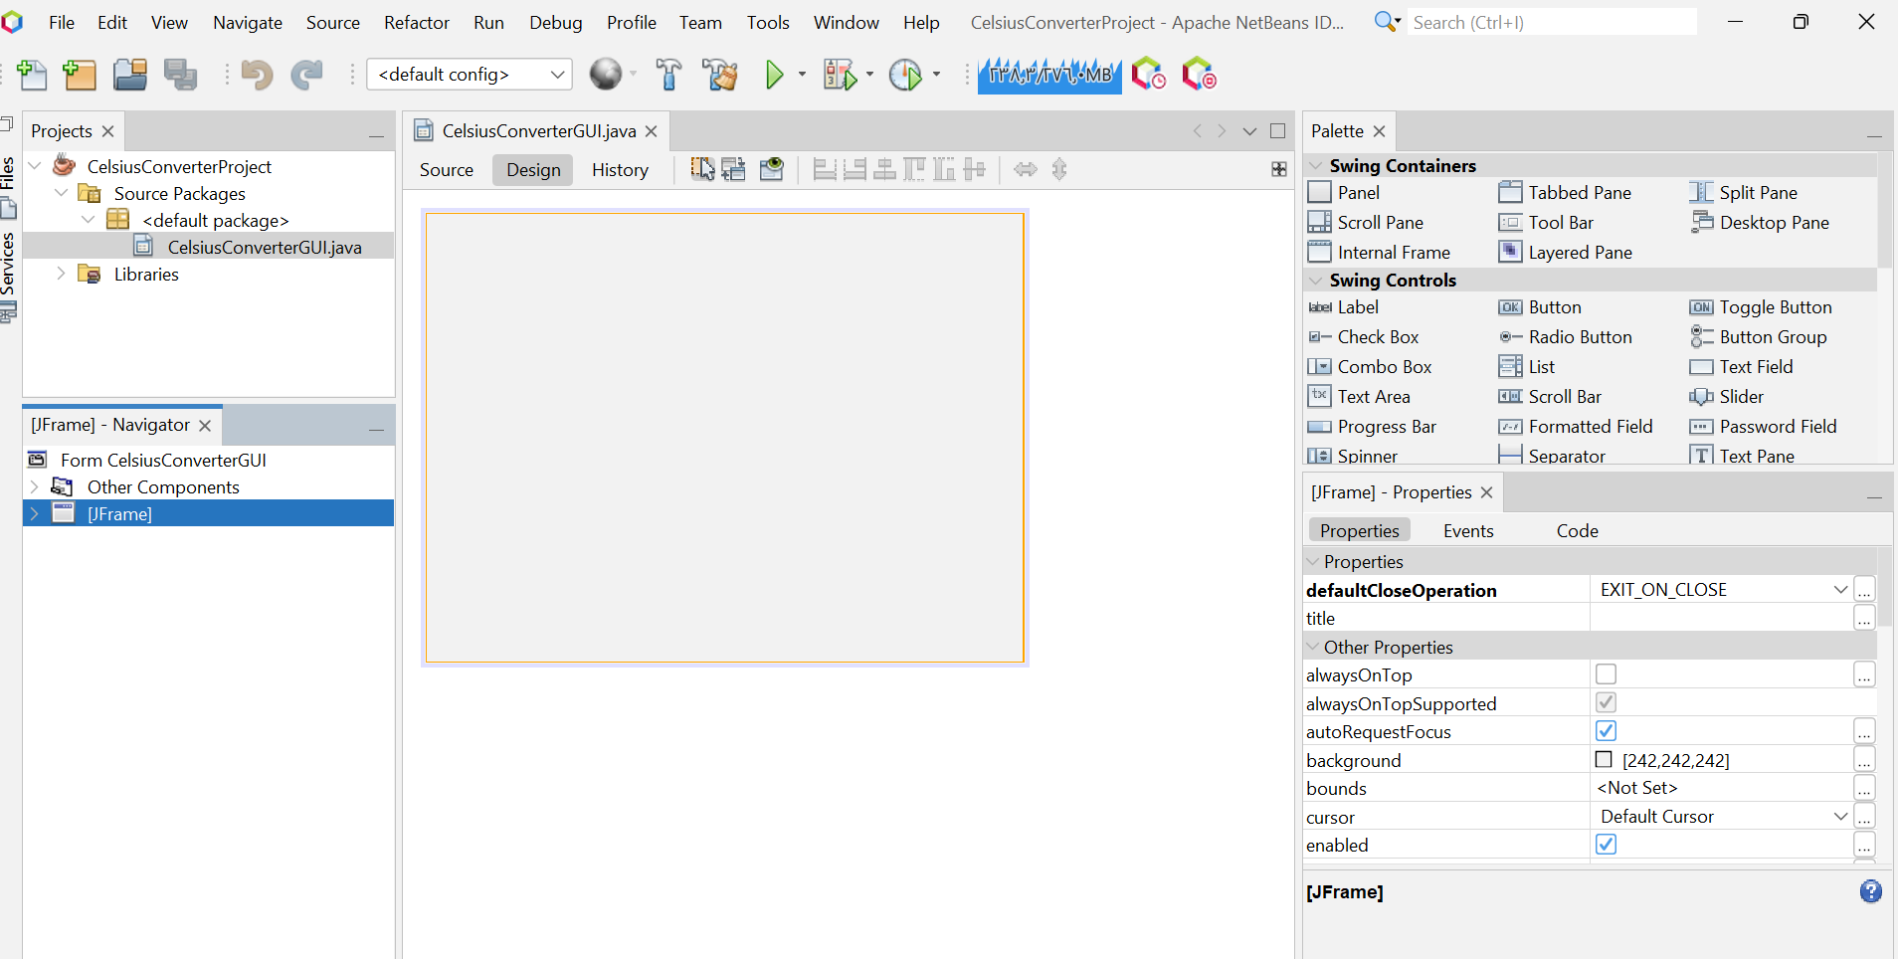Screen dimensions: 1898x959
Task: Select the Check Box palette component
Action: [1364, 337]
